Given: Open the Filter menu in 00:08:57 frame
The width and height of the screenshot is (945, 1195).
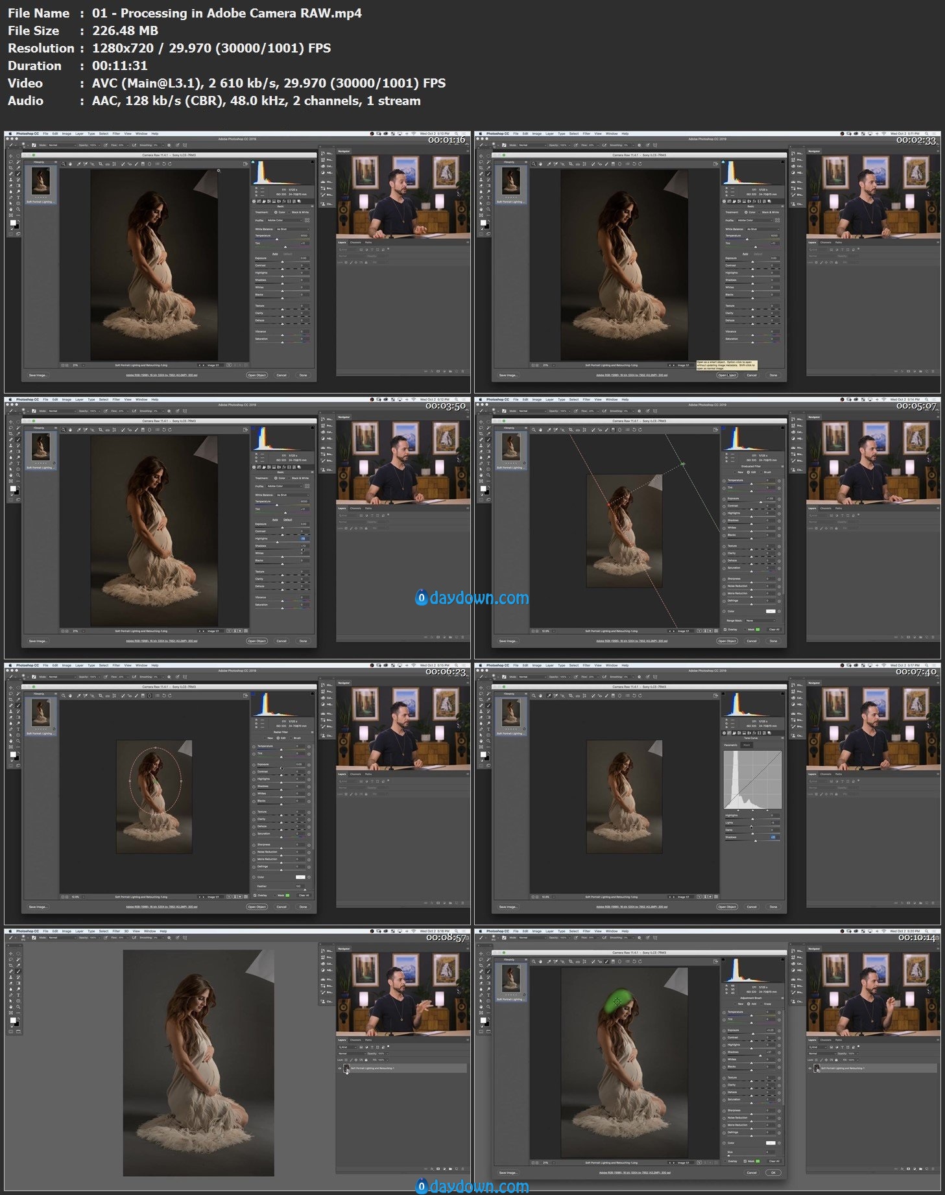Looking at the screenshot, I should click(116, 931).
